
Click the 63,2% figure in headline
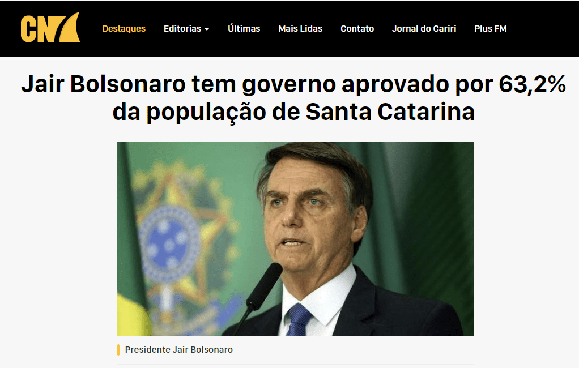[532, 84]
